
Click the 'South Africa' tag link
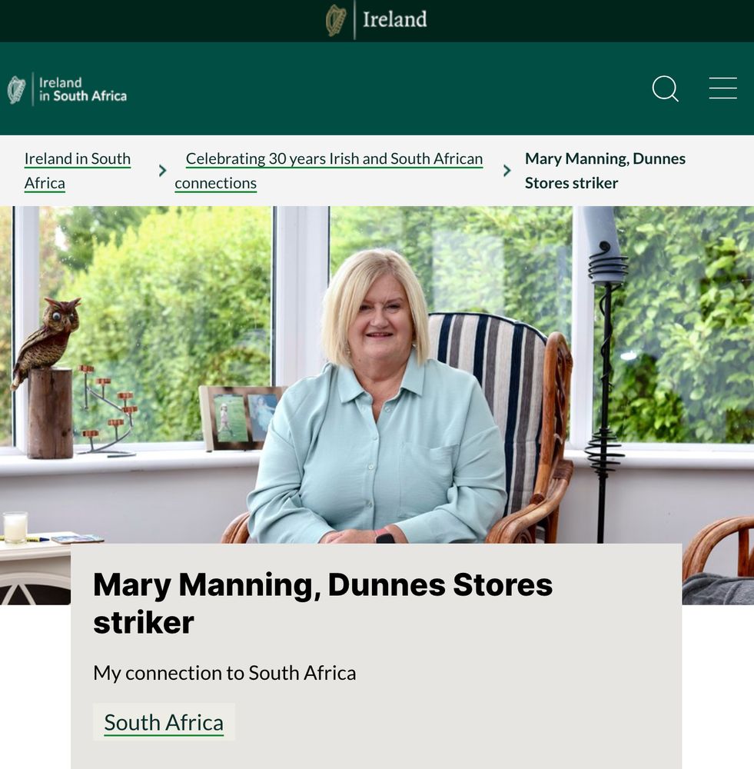coord(164,722)
